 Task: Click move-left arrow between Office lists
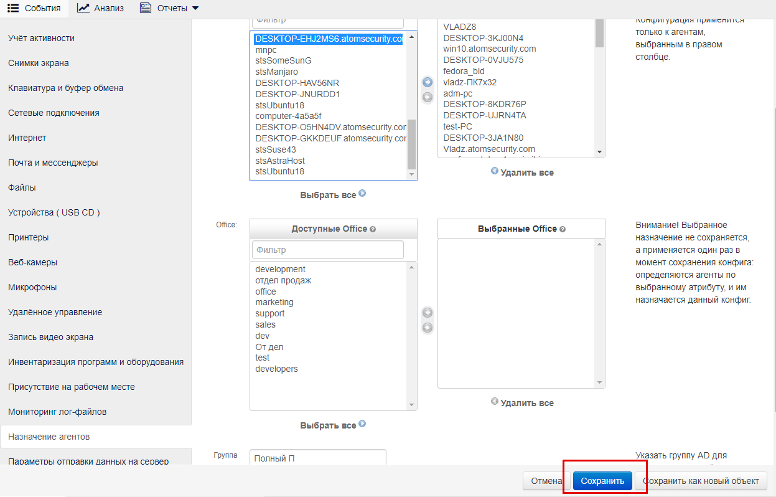pos(427,328)
